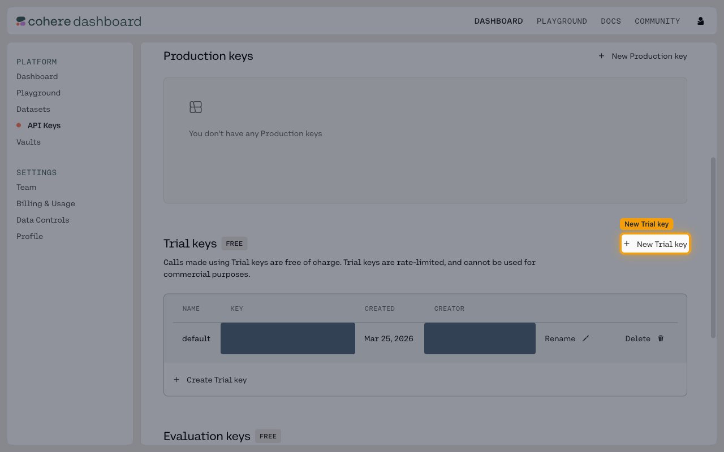Click the New Production key button
Viewport: 724px width, 452px height.
pyautogui.click(x=643, y=56)
